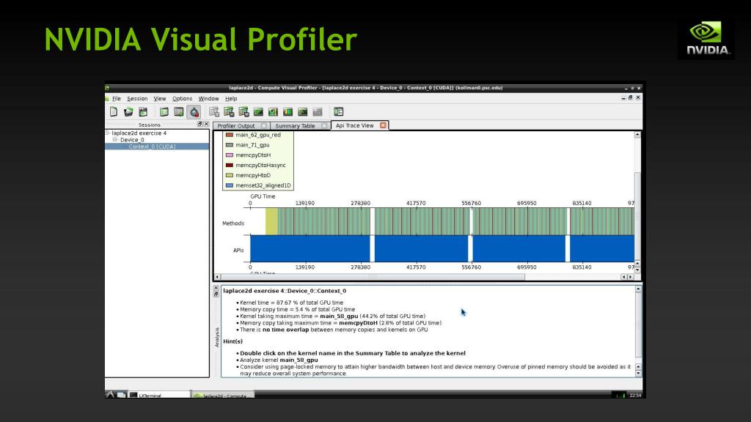Select the laplace2d exercise 4 session
The image size is (751, 422).
pos(139,133)
